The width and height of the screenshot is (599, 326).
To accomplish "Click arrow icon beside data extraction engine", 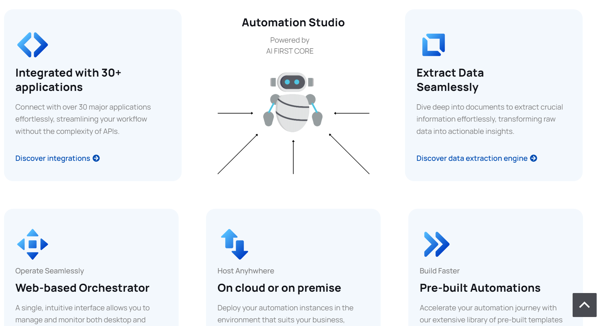I will coord(534,158).
